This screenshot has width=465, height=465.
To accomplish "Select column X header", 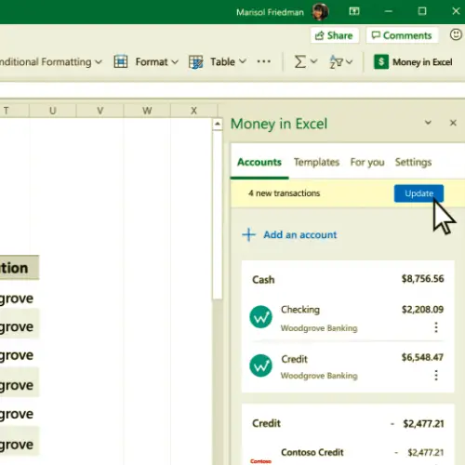I will pos(194,111).
